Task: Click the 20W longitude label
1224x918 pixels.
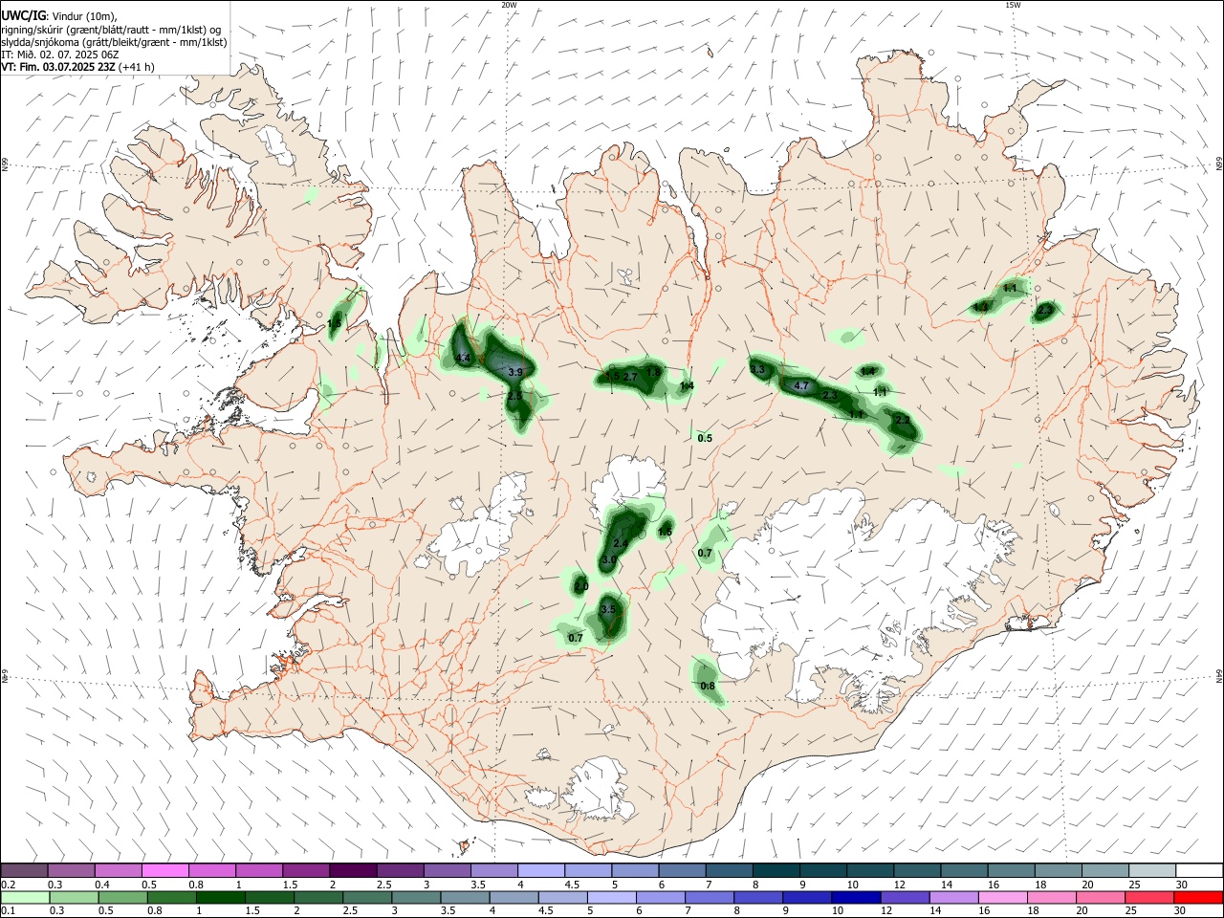Action: tap(509, 5)
